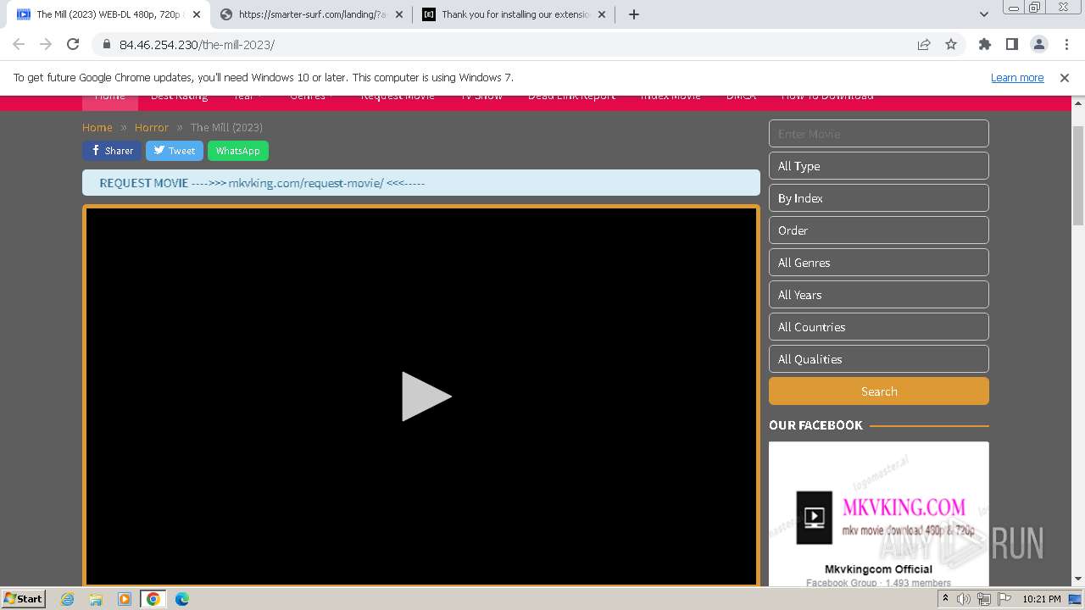Share via WhatsApp button

click(238, 151)
